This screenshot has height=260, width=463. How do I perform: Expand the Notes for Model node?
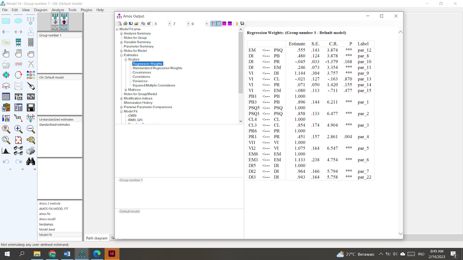(121, 50)
